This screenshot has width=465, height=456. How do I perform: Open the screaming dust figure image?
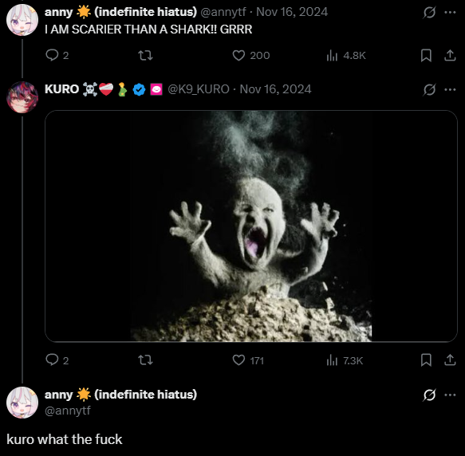point(251,226)
